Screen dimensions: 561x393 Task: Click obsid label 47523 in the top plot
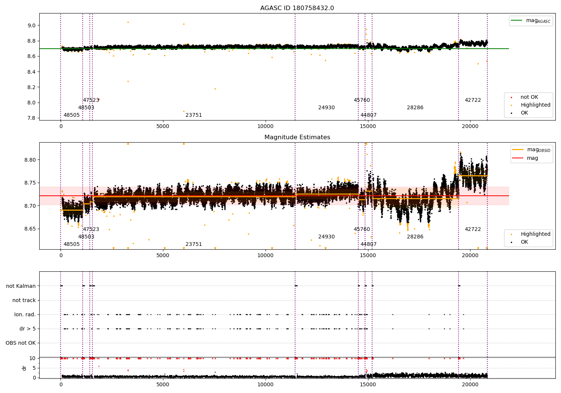91,100
